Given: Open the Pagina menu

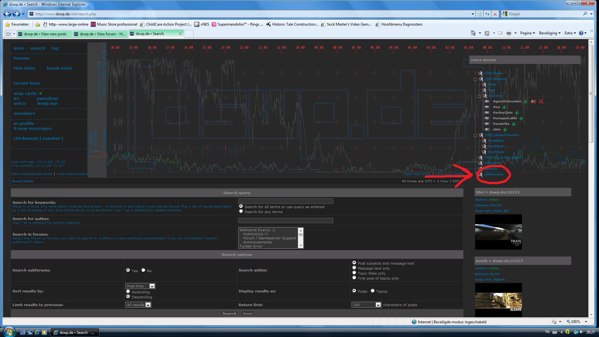Looking at the screenshot, I should [527, 33].
